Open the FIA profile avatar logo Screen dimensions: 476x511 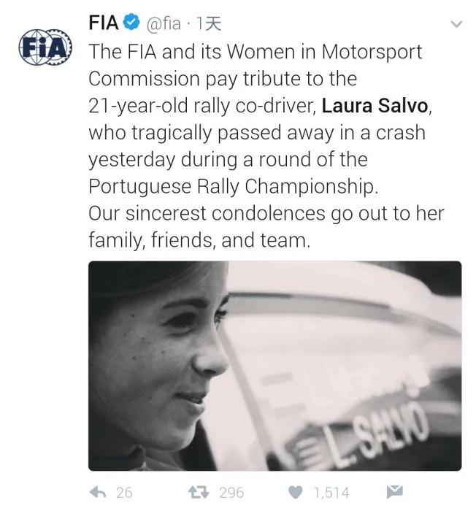pyautogui.click(x=45, y=47)
